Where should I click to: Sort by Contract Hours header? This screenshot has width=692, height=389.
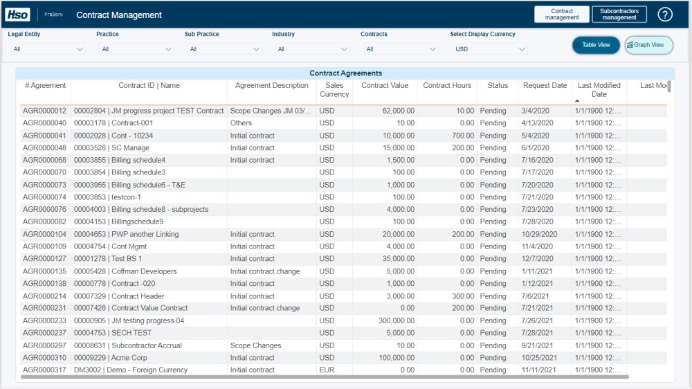point(447,86)
